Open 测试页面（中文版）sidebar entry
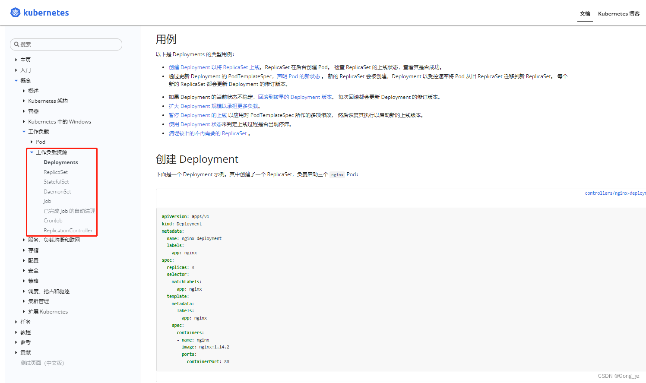The height and width of the screenshot is (383, 646). pyautogui.click(x=42, y=363)
